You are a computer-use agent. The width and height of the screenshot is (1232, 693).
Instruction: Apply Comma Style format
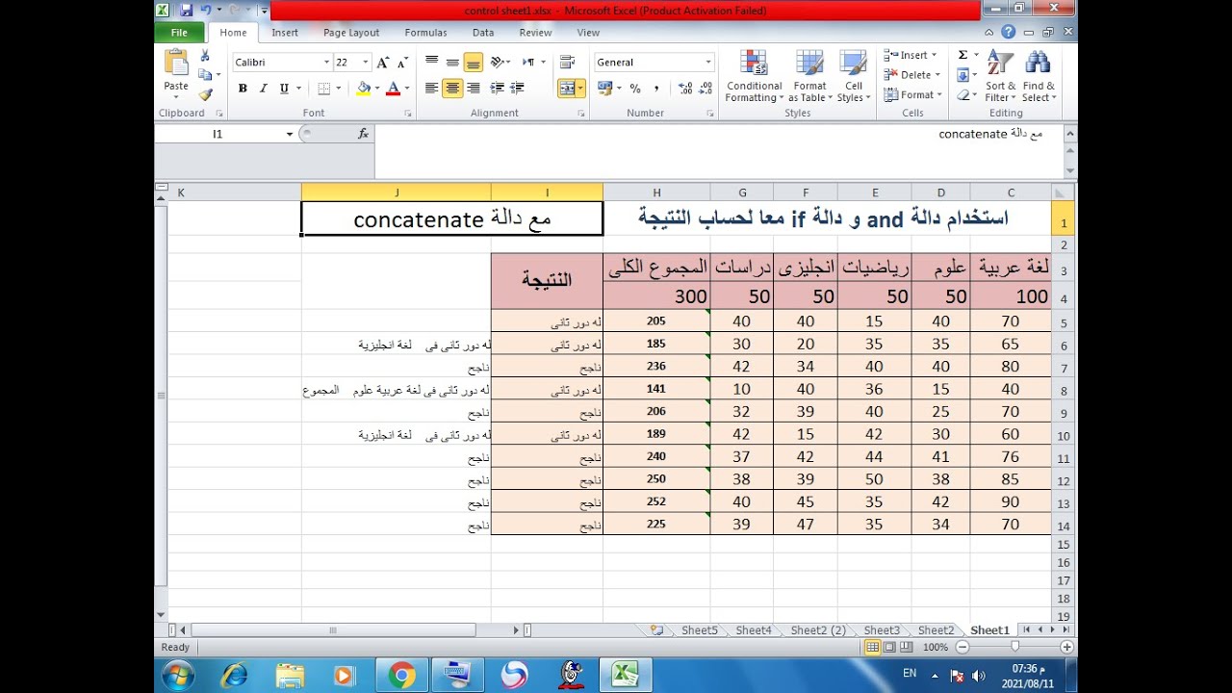tap(656, 89)
